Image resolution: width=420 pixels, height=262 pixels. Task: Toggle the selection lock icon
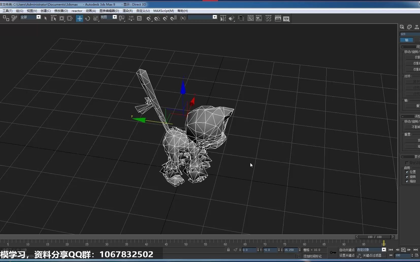click(x=228, y=250)
